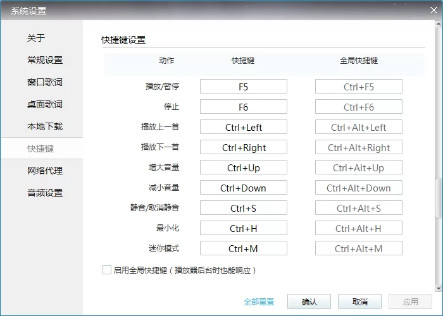Click the scrollbar up arrow
Image resolution: width=443 pixels, height=316 pixels.
click(x=439, y=24)
